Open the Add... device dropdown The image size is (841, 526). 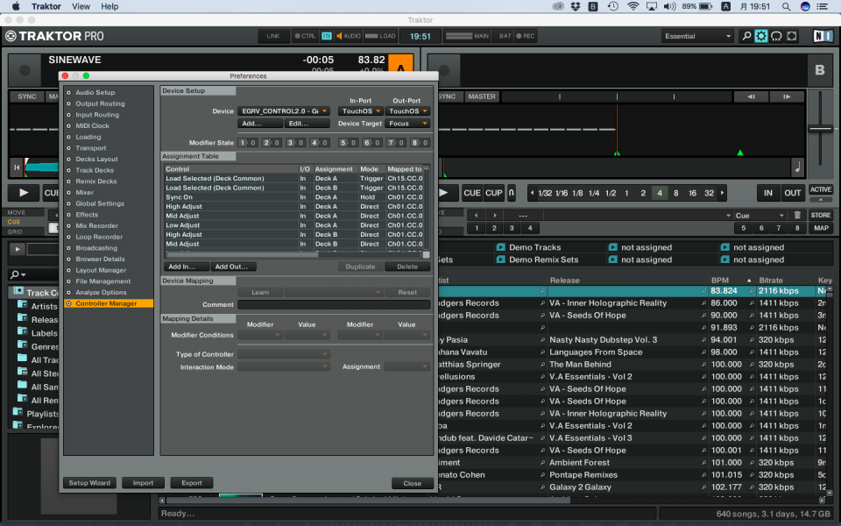tap(260, 124)
